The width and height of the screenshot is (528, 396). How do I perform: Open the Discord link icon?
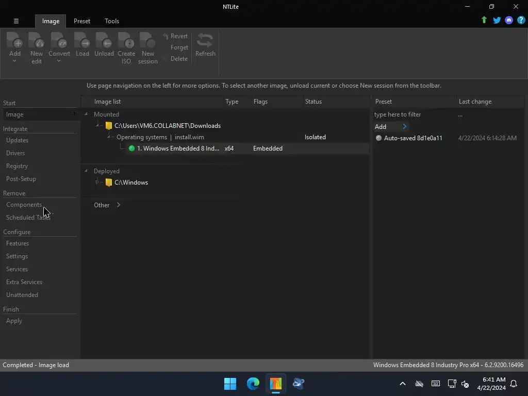click(x=509, y=20)
